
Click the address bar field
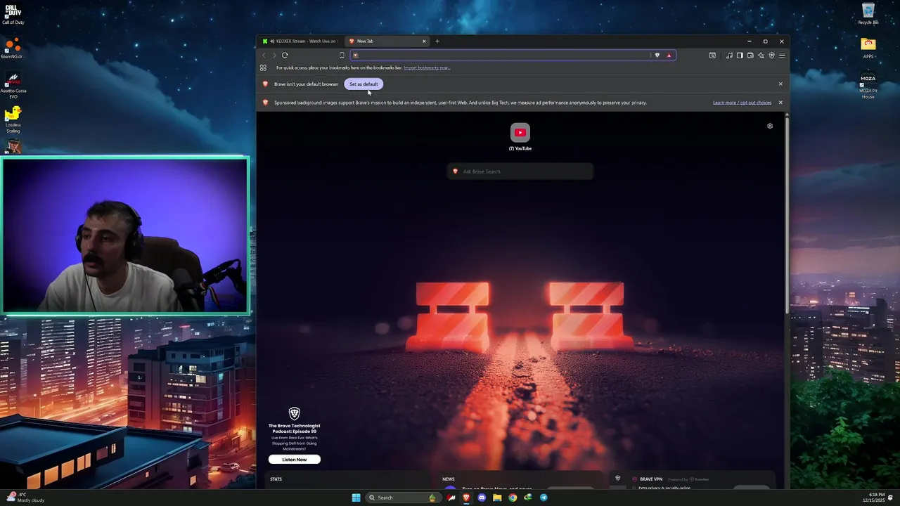coord(513,56)
